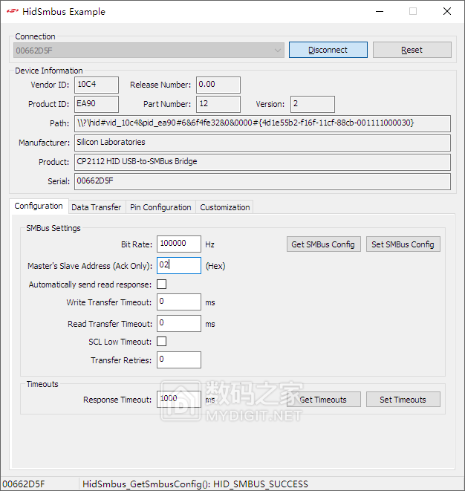Click Get SMBus Config button
The height and width of the screenshot is (491, 465).
[323, 244]
